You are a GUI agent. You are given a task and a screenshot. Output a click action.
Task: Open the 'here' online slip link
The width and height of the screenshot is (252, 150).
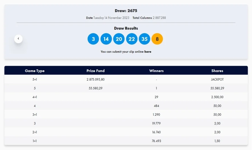(148, 52)
